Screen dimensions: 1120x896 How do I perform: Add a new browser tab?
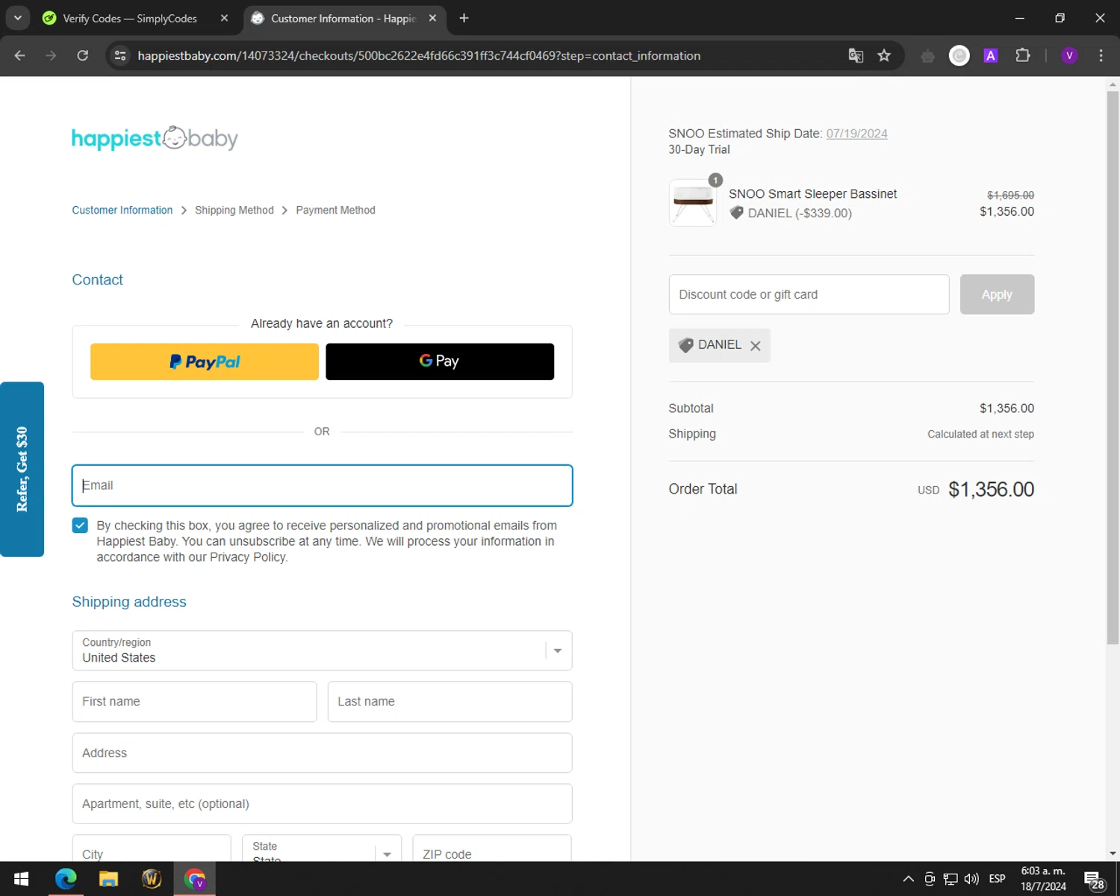464,18
